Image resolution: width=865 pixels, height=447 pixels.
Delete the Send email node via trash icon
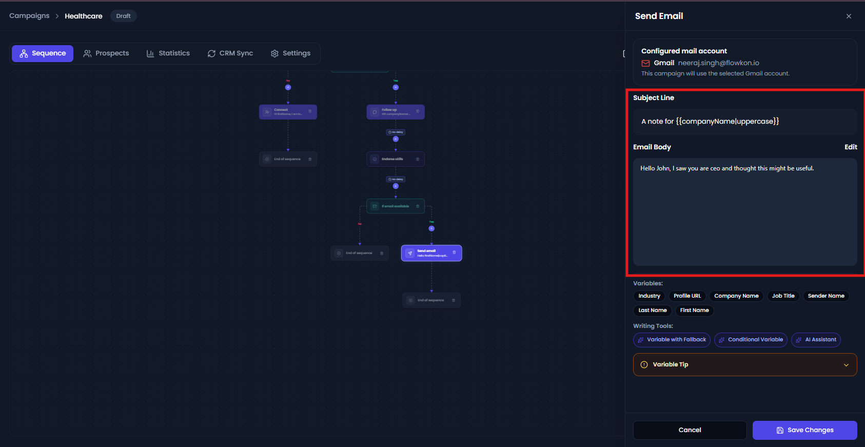click(454, 252)
